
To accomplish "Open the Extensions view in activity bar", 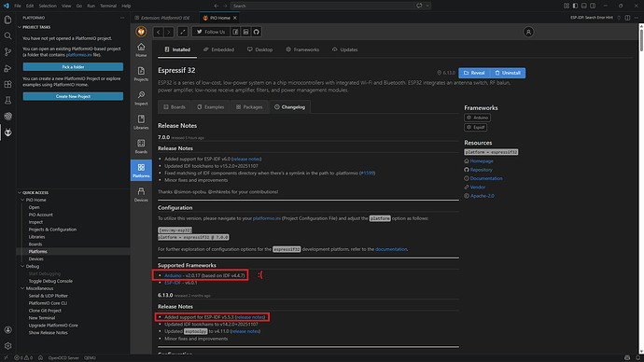I will [7, 84].
